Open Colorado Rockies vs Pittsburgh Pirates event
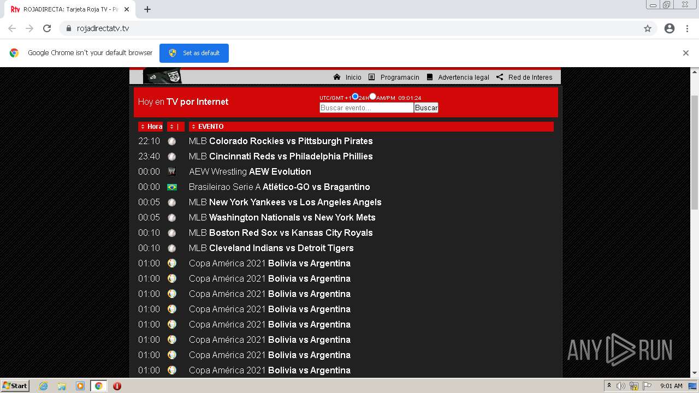This screenshot has height=393, width=699. [281, 141]
